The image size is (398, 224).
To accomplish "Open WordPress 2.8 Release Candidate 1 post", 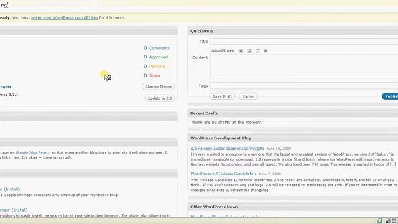I will click(x=223, y=174).
